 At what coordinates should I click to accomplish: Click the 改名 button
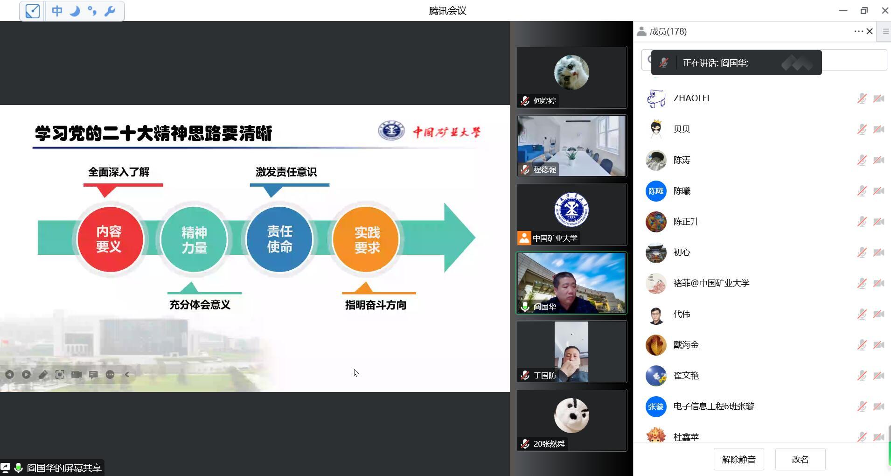800,459
